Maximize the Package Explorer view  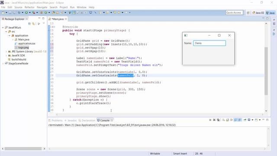click(43, 18)
